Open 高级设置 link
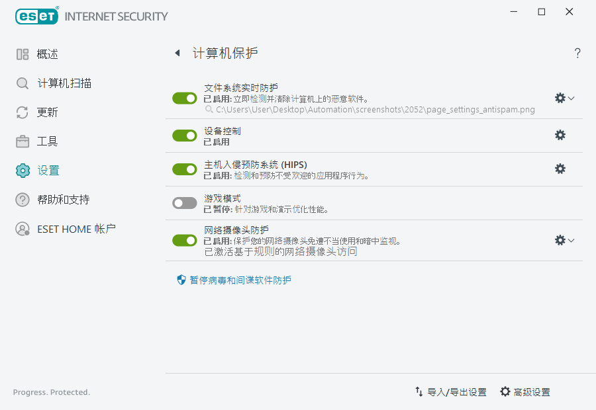The width and height of the screenshot is (596, 410). click(x=532, y=391)
